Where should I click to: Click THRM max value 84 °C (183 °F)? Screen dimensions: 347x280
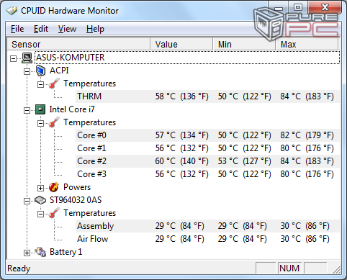307,96
